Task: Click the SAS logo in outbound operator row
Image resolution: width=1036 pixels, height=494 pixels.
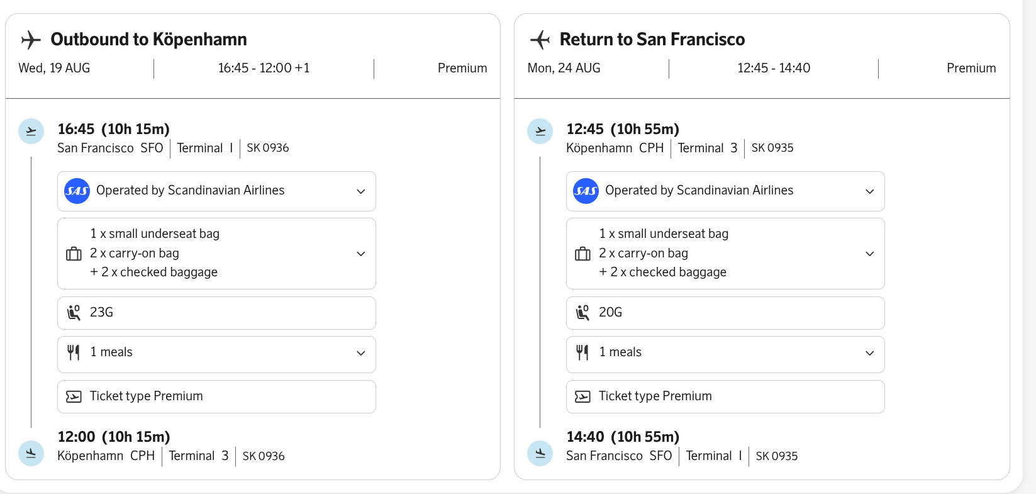Action: pyautogui.click(x=77, y=191)
